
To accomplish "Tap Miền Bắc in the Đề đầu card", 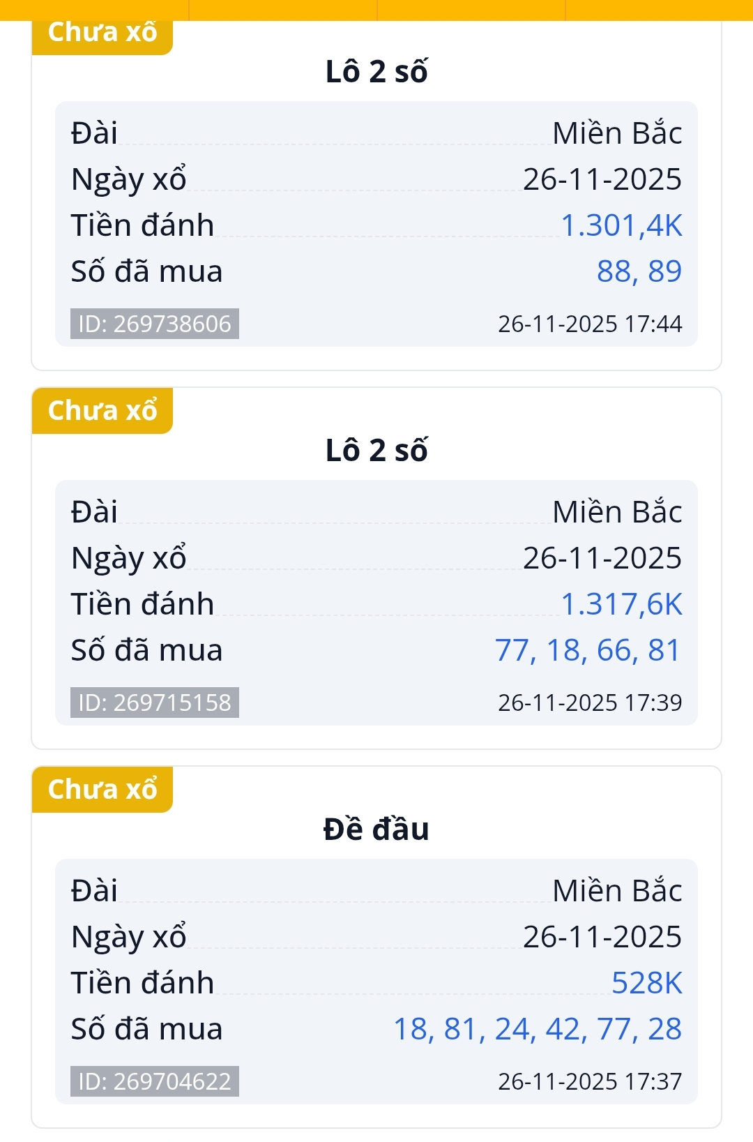I will pyautogui.click(x=617, y=891).
